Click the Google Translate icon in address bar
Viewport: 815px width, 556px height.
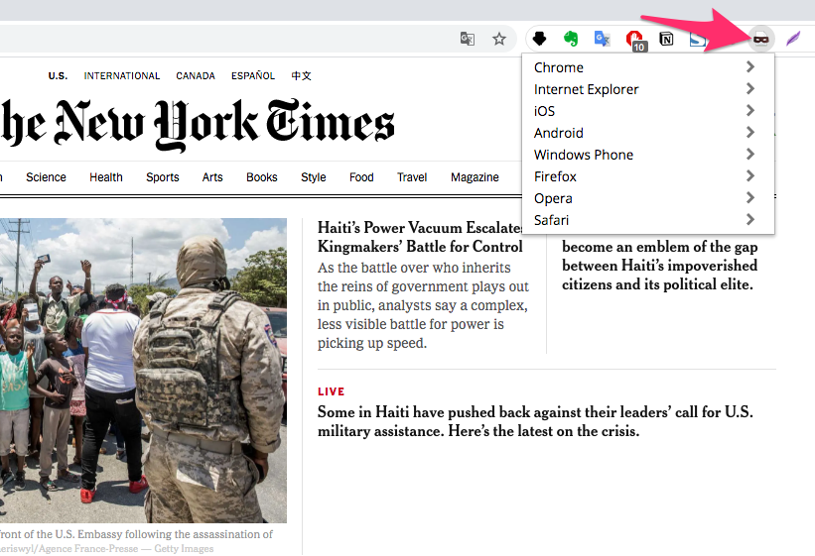pyautogui.click(x=468, y=39)
